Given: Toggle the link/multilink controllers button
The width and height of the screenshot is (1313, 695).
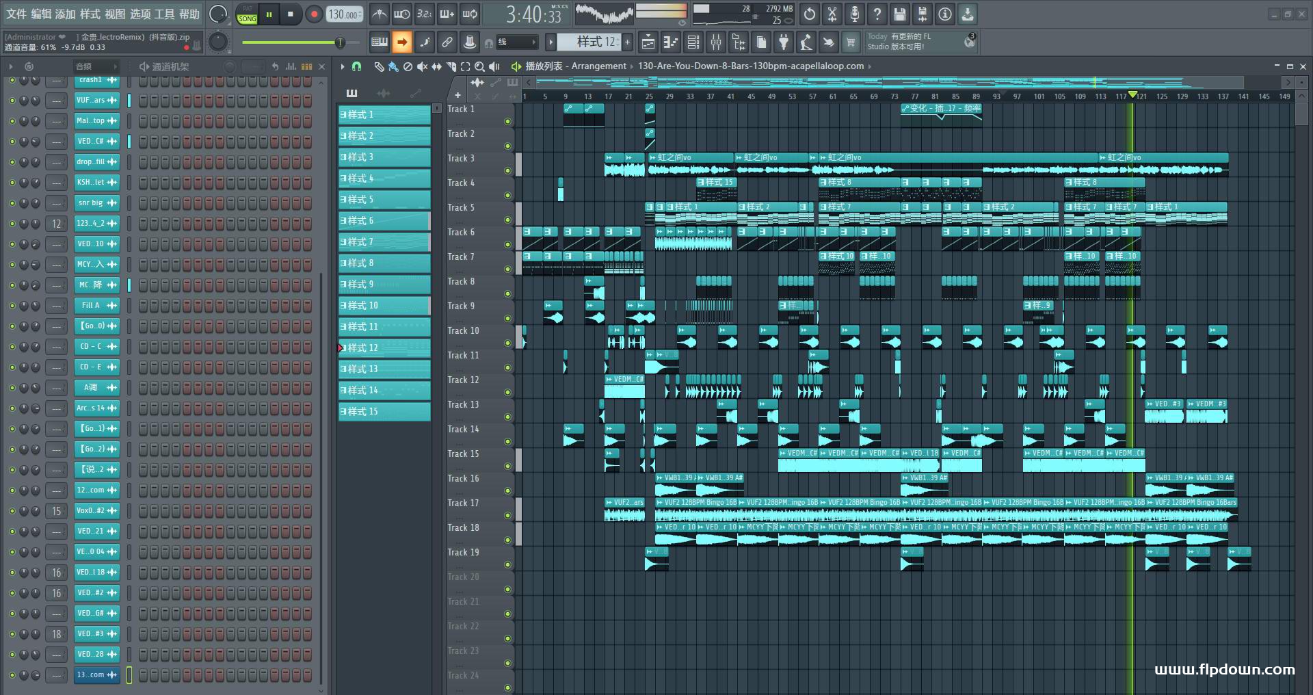Looking at the screenshot, I should (x=447, y=42).
